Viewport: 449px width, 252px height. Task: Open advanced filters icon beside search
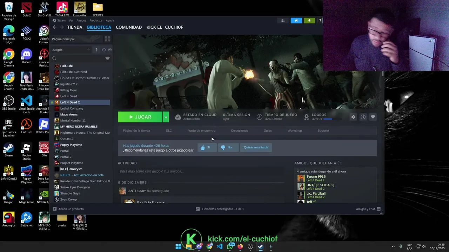pyautogui.click(x=108, y=58)
